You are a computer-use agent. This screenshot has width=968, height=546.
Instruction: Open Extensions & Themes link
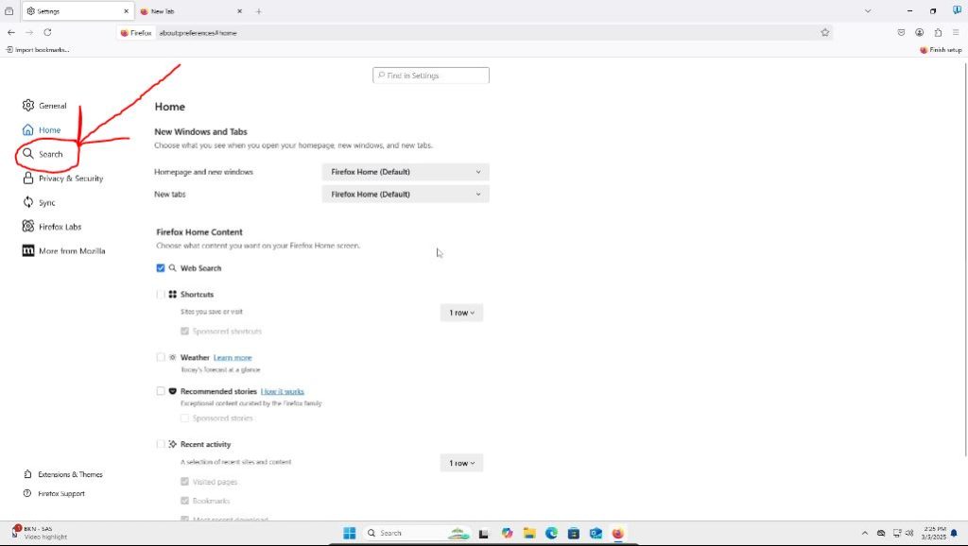click(63, 474)
